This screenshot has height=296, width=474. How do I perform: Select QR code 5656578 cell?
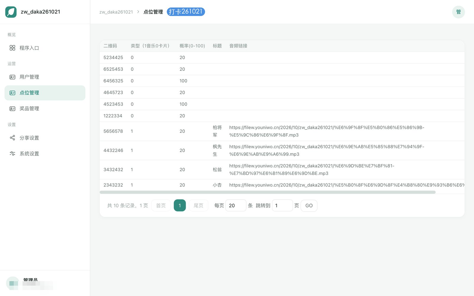[x=113, y=131]
